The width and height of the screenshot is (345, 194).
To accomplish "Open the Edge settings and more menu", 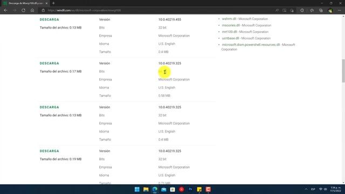I will tap(339, 10).
